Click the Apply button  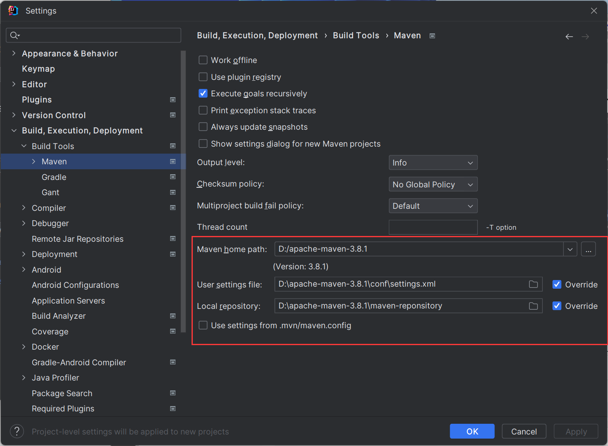point(576,431)
